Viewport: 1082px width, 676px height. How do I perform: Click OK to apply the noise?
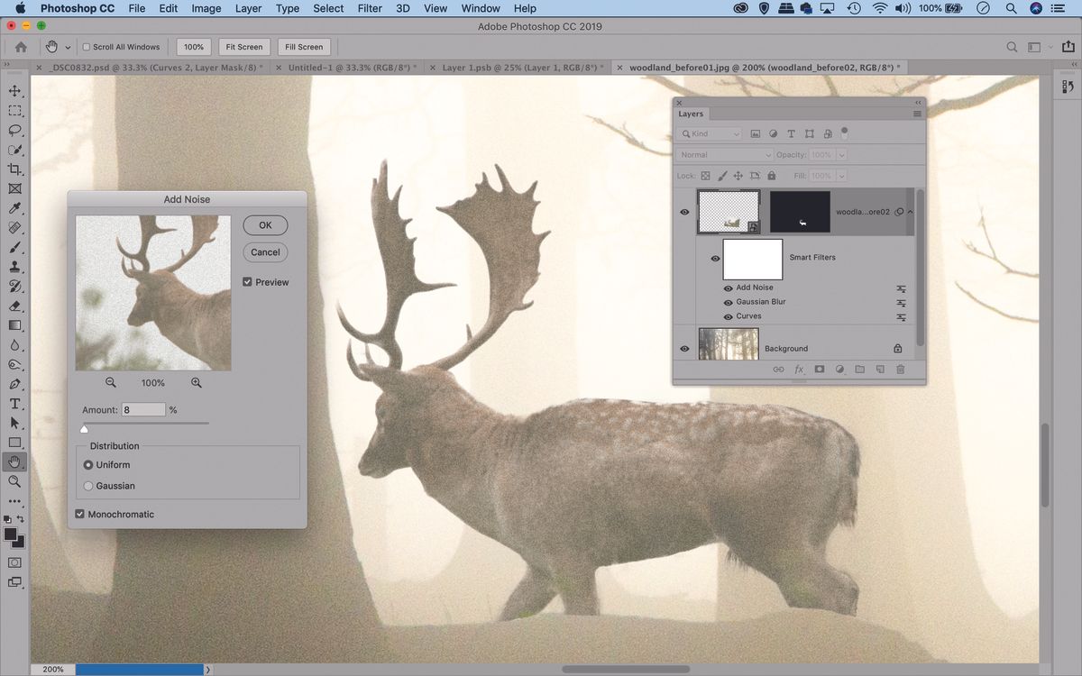(264, 224)
